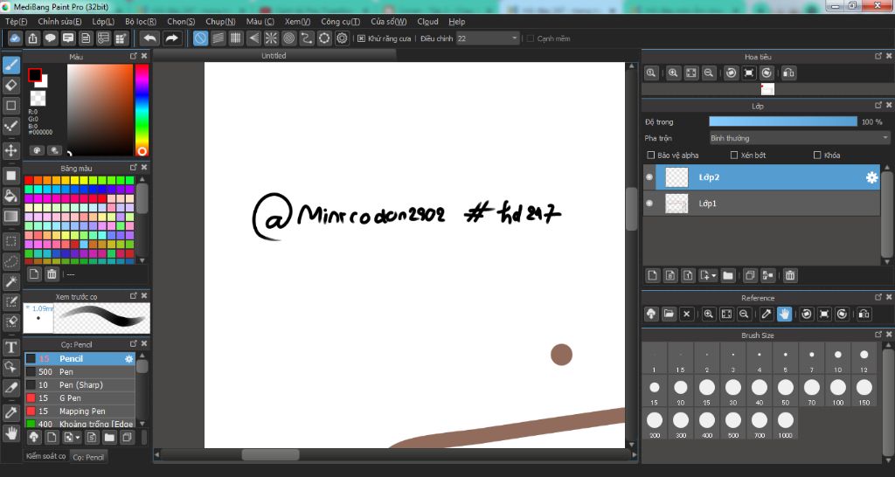Adjust the Độ trong opacity slider
The height and width of the screenshot is (477, 895).
tap(783, 121)
